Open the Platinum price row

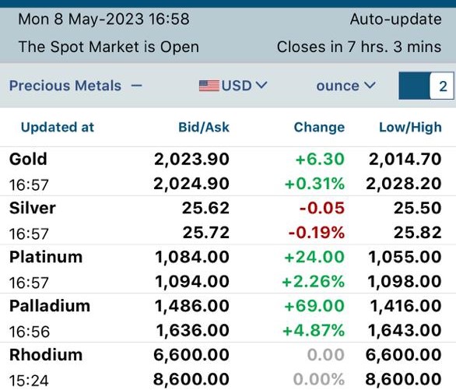(228, 269)
